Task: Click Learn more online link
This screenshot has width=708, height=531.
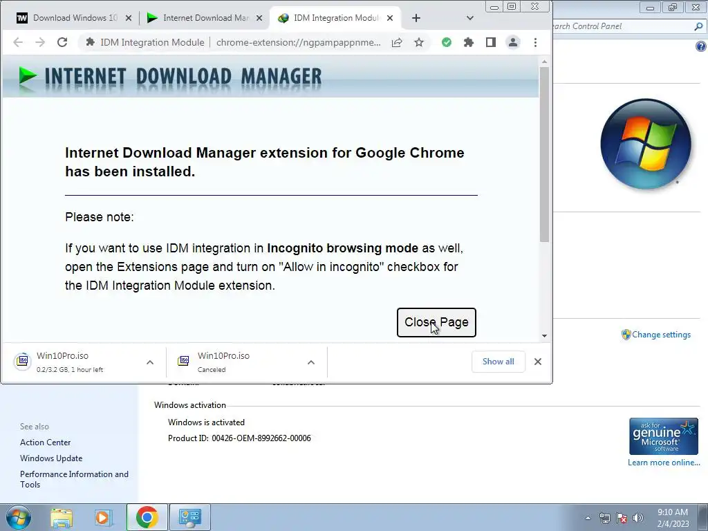Action: [x=664, y=463]
